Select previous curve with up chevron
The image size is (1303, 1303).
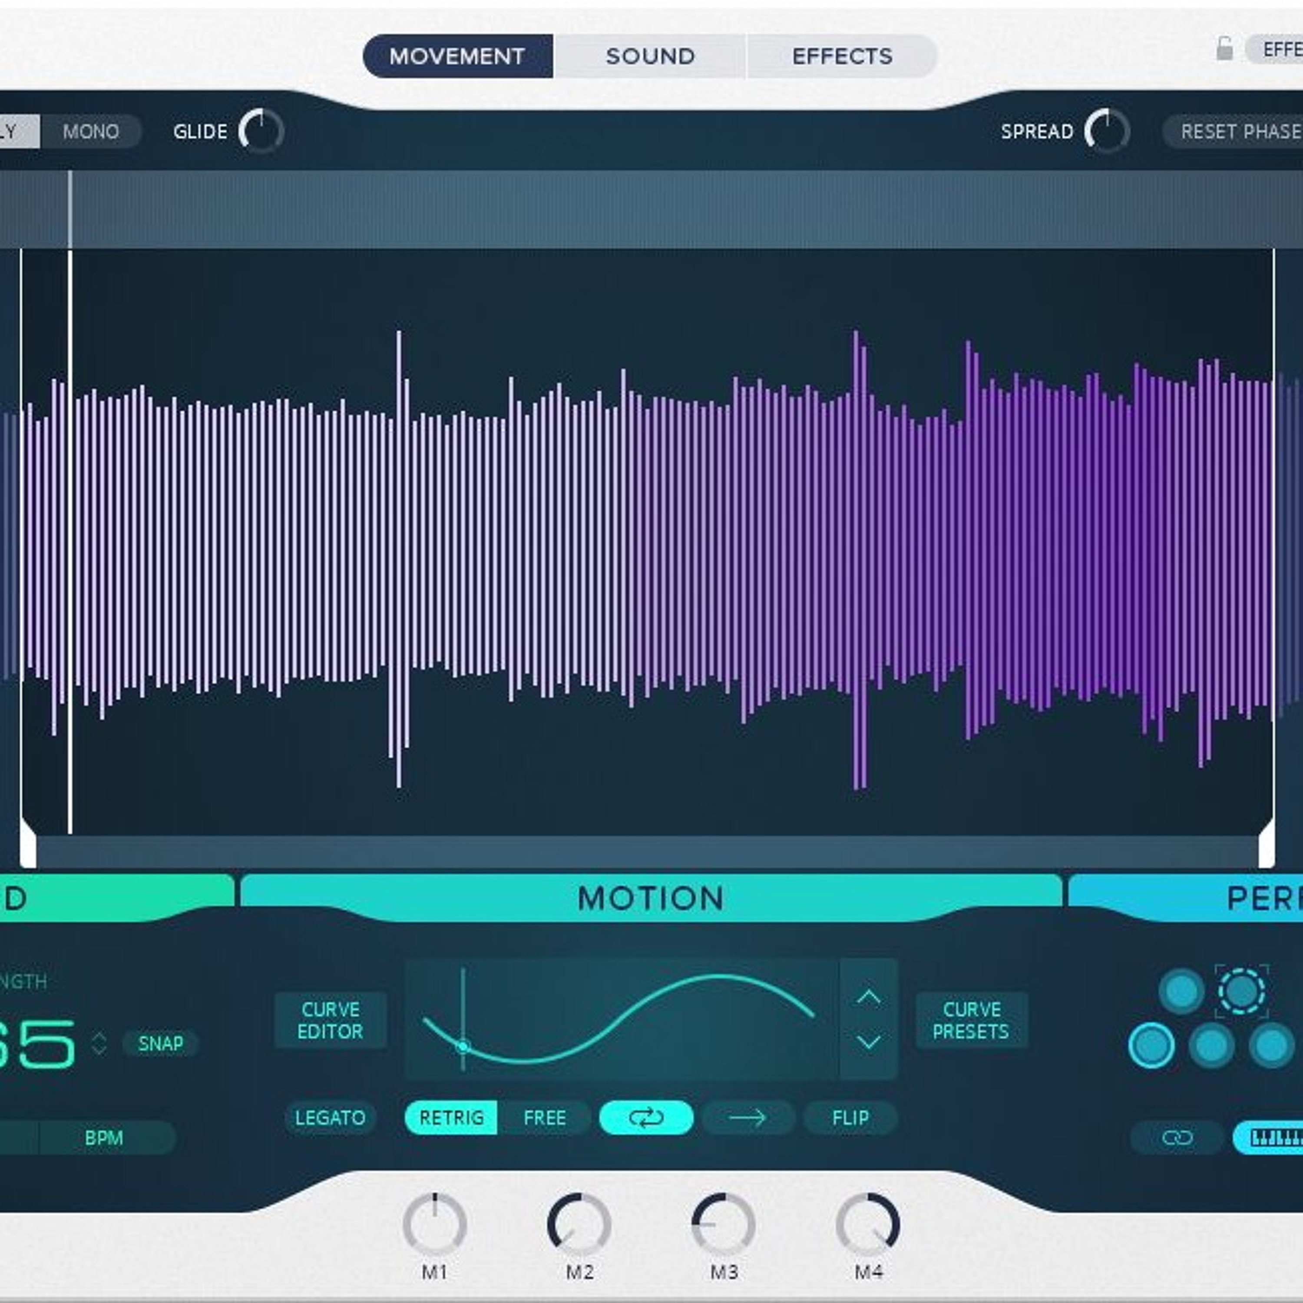click(868, 997)
